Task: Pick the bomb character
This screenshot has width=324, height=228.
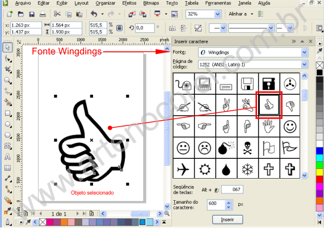Action: 226,147
